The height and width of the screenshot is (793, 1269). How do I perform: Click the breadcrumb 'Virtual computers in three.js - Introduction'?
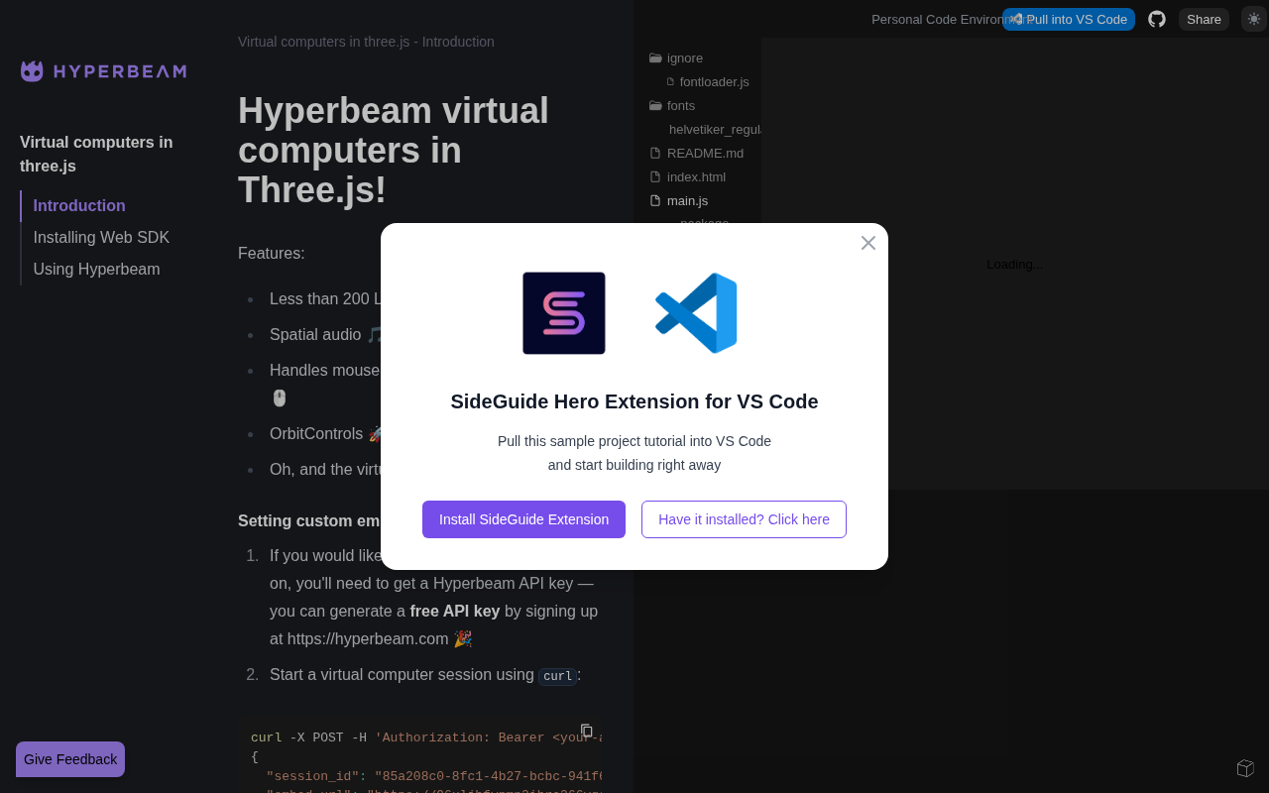point(366,42)
